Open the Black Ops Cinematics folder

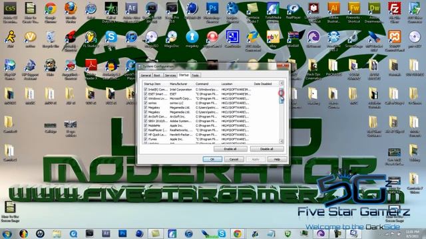click(x=314, y=69)
